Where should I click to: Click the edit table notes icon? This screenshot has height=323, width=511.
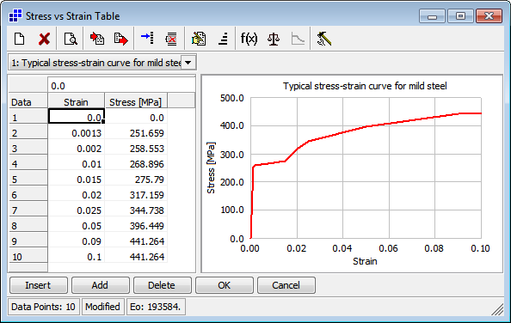[x=199, y=39]
